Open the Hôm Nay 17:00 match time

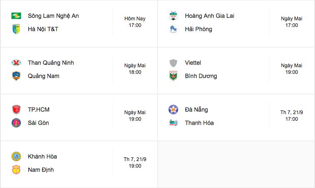pos(135,22)
